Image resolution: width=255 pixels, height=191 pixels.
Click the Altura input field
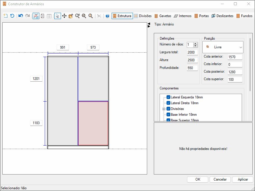pyautogui.click(x=192, y=60)
